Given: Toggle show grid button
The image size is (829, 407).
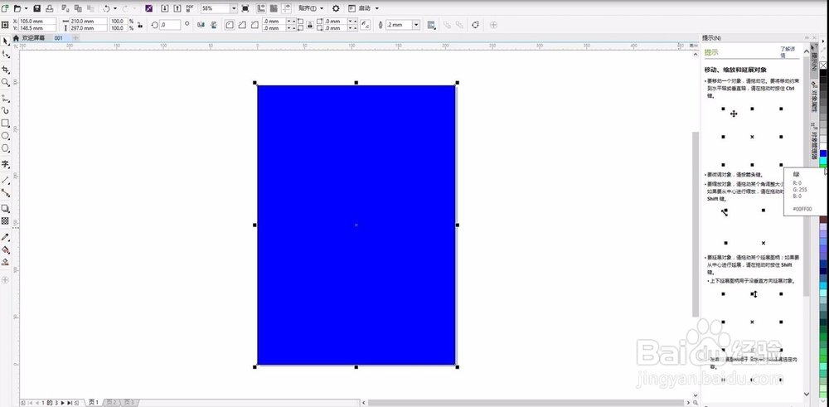Looking at the screenshot, I should pyautogui.click(x=274, y=8).
